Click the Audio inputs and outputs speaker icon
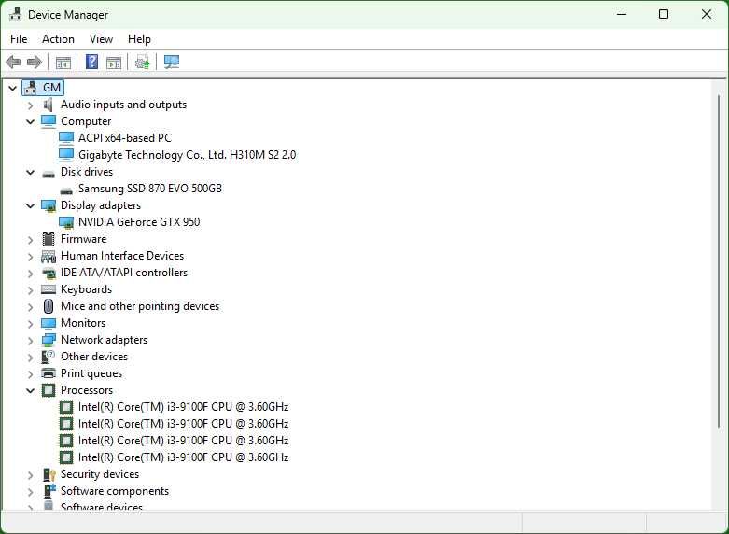Screen dimensions: 729x534 pyautogui.click(x=49, y=105)
